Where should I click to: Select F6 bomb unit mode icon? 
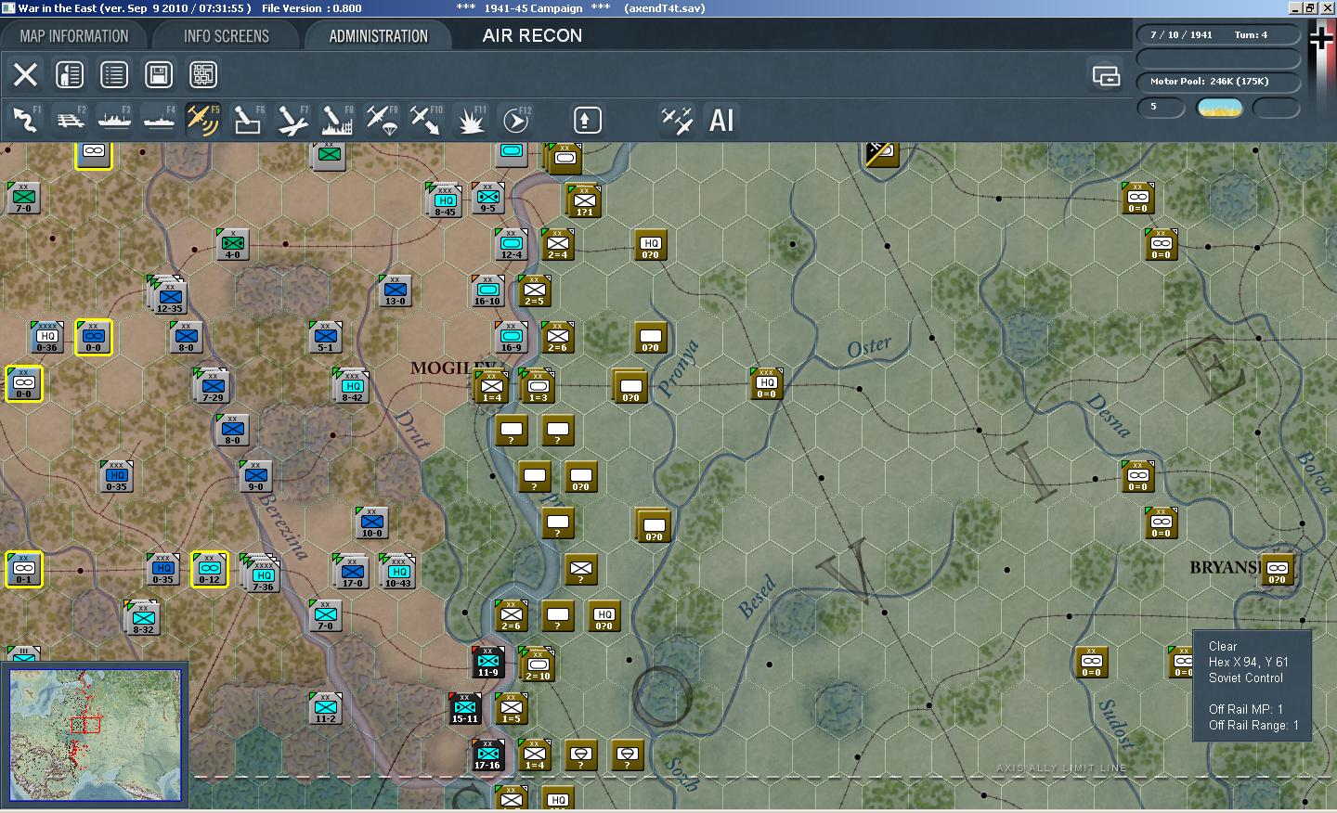248,120
